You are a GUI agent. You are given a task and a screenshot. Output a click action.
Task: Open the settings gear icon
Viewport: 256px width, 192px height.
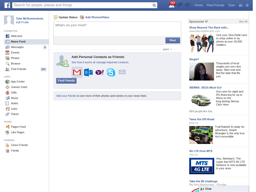tap(247, 5)
